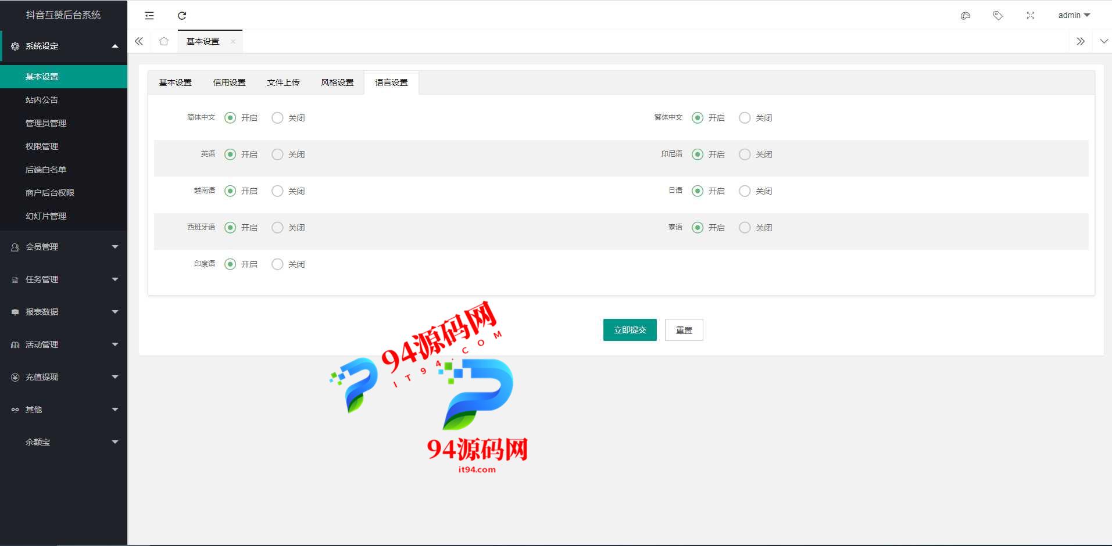Expand the 其他 menu
1112x546 pixels.
click(x=115, y=409)
